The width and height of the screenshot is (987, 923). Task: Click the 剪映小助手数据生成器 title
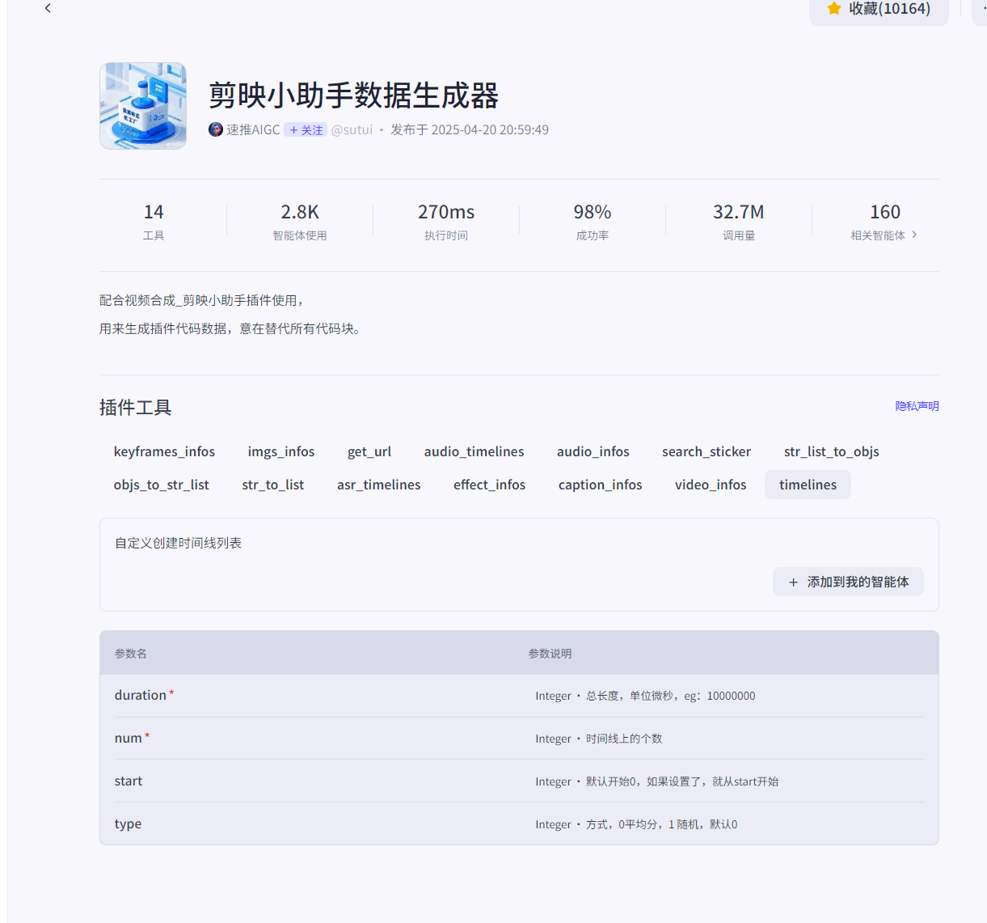coord(354,95)
